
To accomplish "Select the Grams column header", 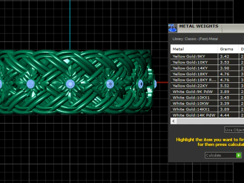I will [x=228, y=49].
